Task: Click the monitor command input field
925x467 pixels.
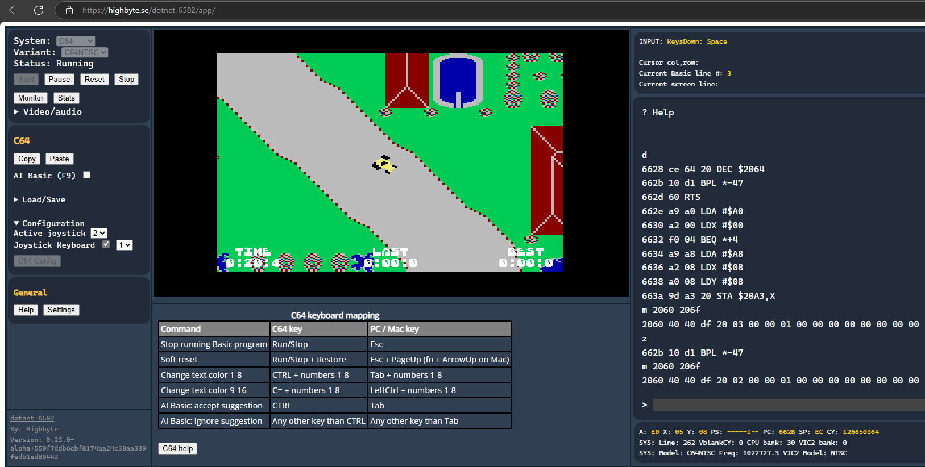Action: (789, 405)
